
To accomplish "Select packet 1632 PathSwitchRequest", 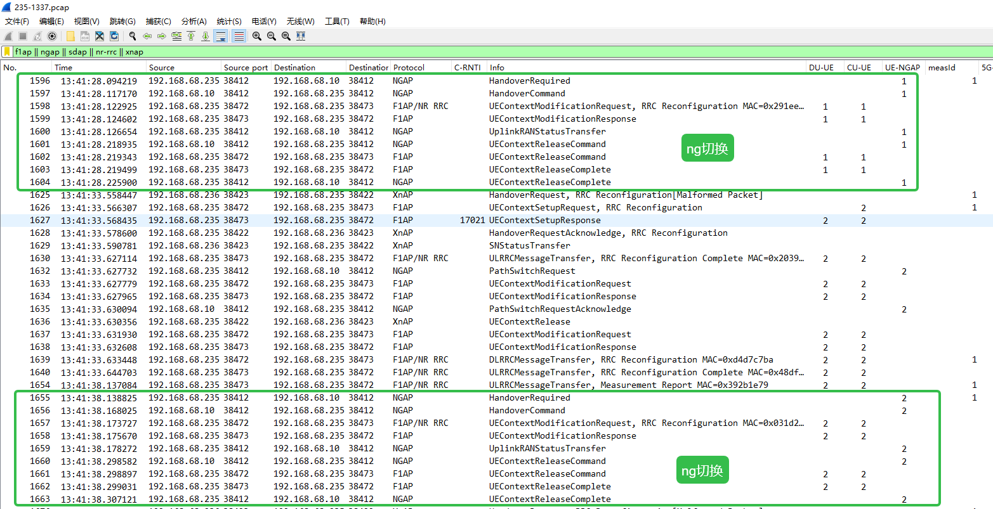I will pos(496,271).
